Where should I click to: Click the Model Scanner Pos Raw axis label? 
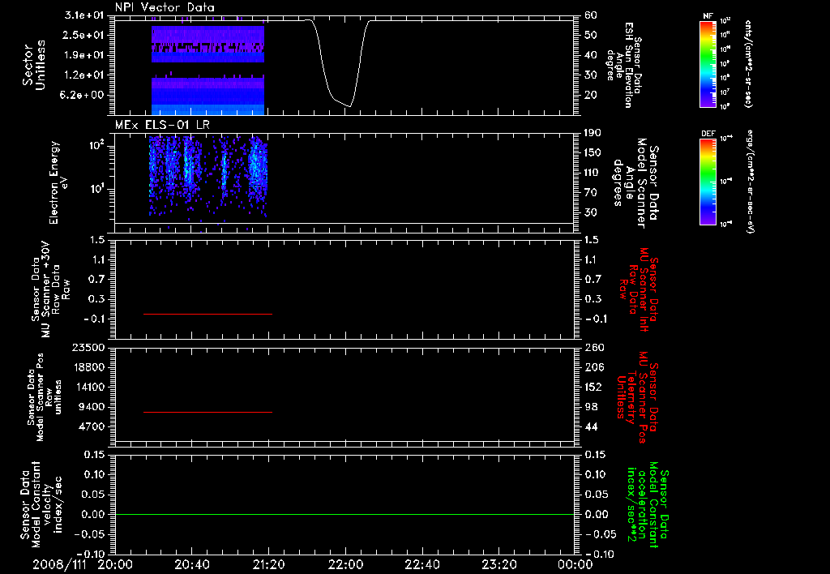pyautogui.click(x=45, y=397)
